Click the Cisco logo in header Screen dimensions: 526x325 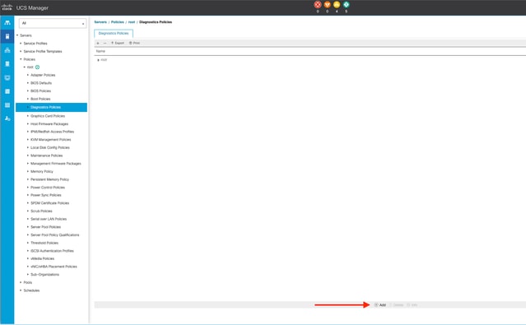click(7, 7)
